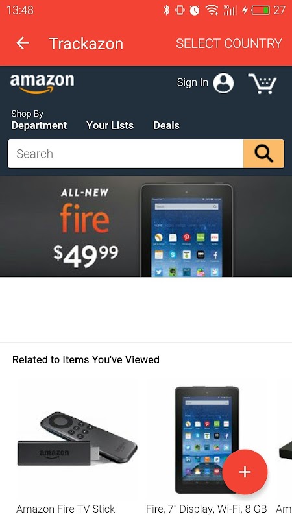This screenshot has height=519, width=292.
Task: Tap the Sign In link
Action: (x=192, y=82)
